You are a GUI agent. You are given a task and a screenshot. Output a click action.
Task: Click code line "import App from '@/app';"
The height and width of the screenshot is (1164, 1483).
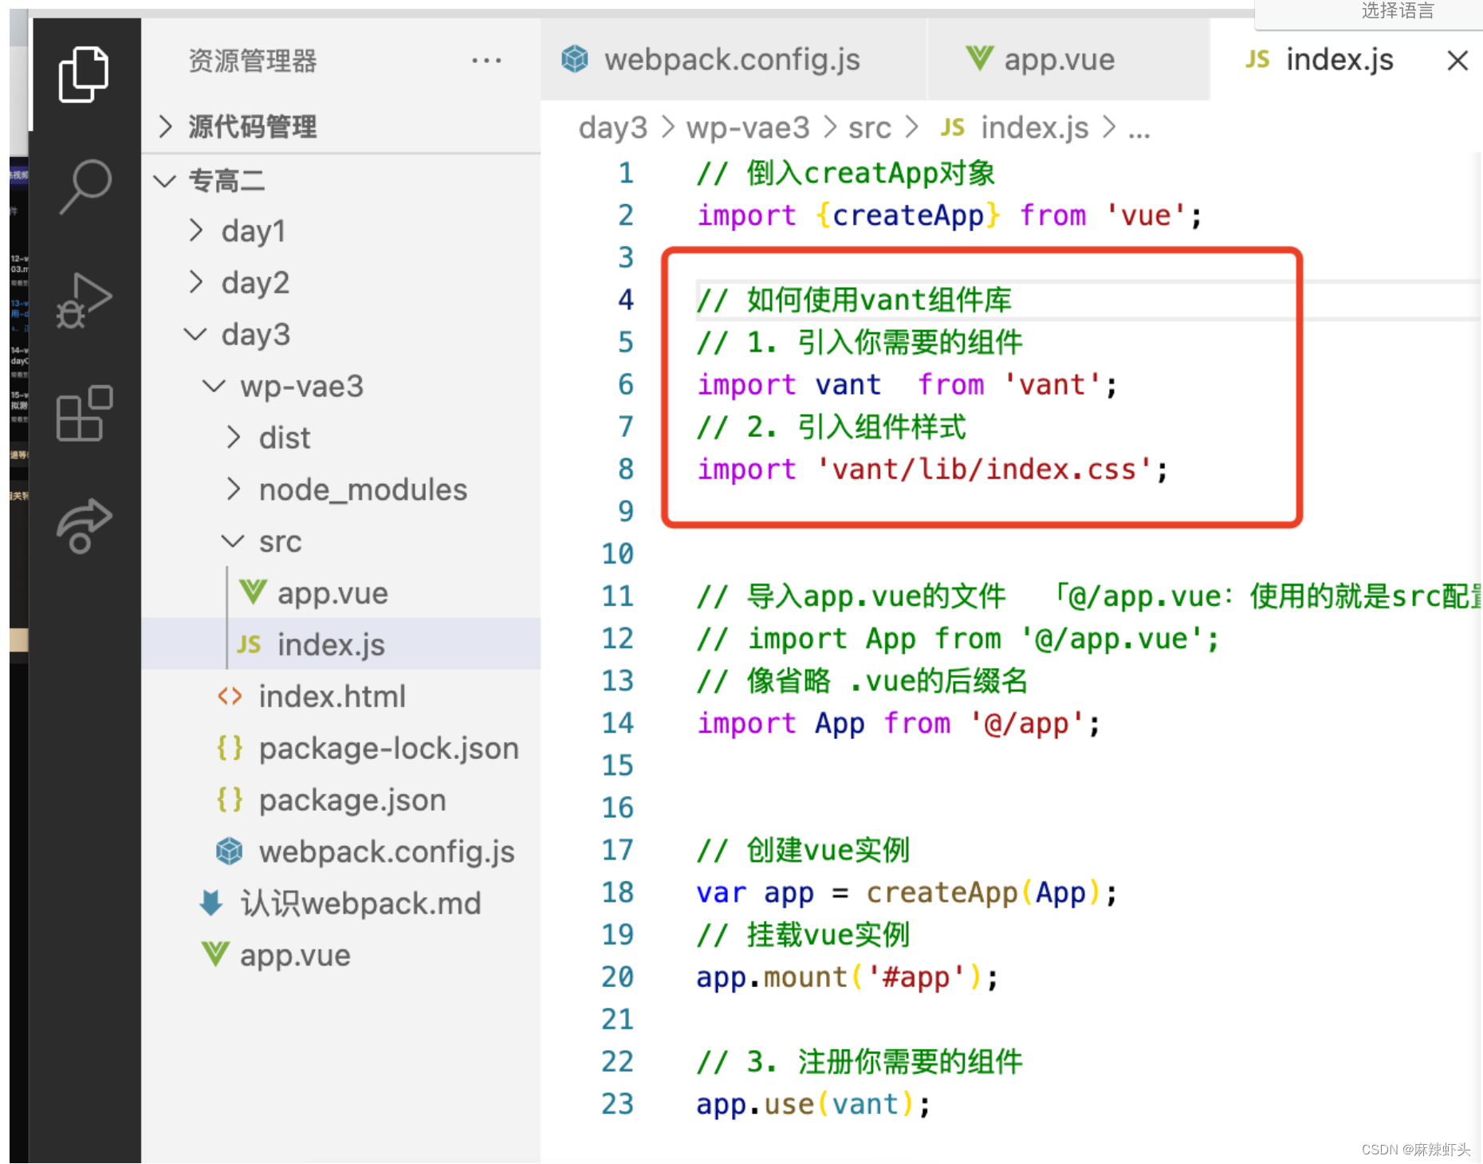click(x=899, y=723)
